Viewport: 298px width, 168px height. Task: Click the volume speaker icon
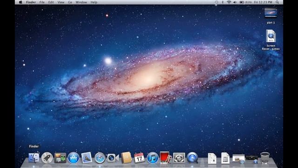[235, 2]
